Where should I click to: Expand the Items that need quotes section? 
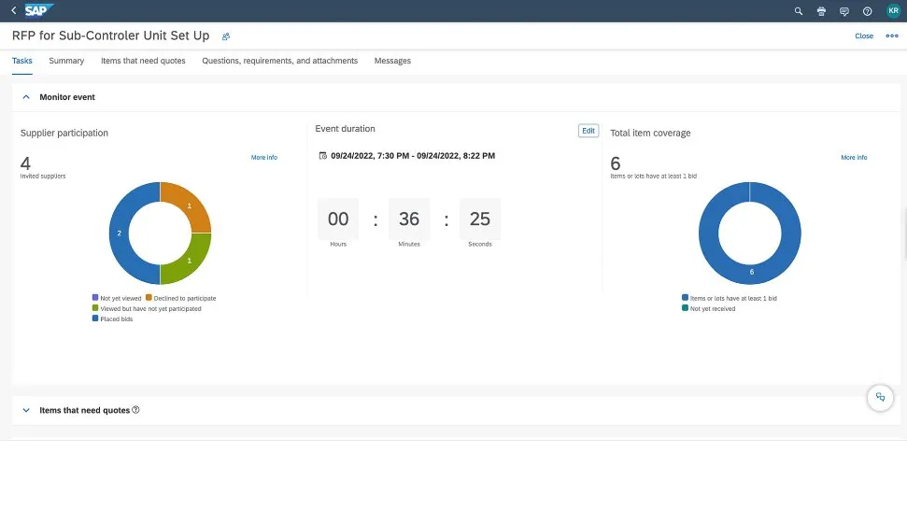pos(26,410)
